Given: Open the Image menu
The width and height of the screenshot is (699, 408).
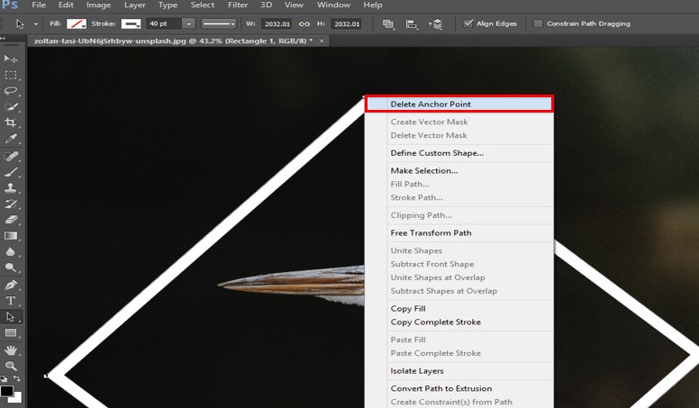Looking at the screenshot, I should 98,5.
